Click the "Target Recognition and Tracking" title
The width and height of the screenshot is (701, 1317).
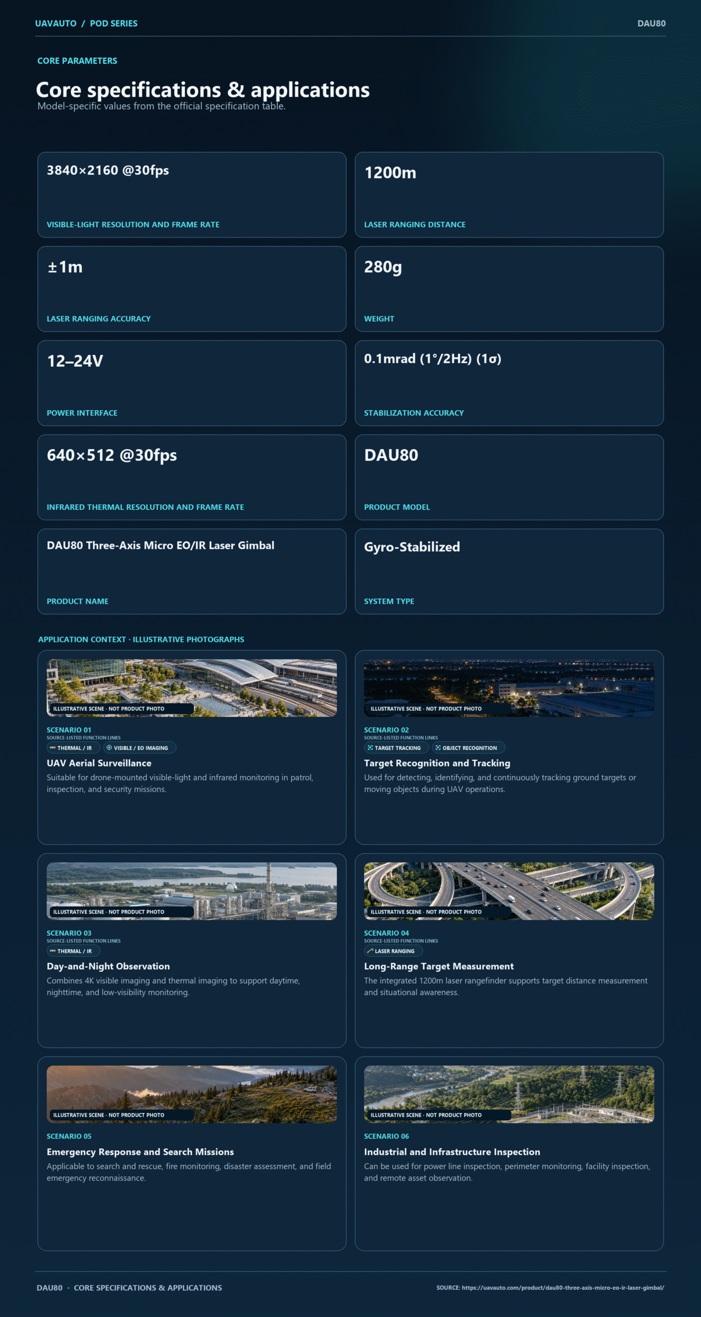[x=437, y=763]
